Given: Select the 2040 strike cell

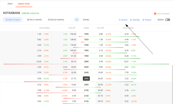Looking at the screenshot, I should point(86,72).
